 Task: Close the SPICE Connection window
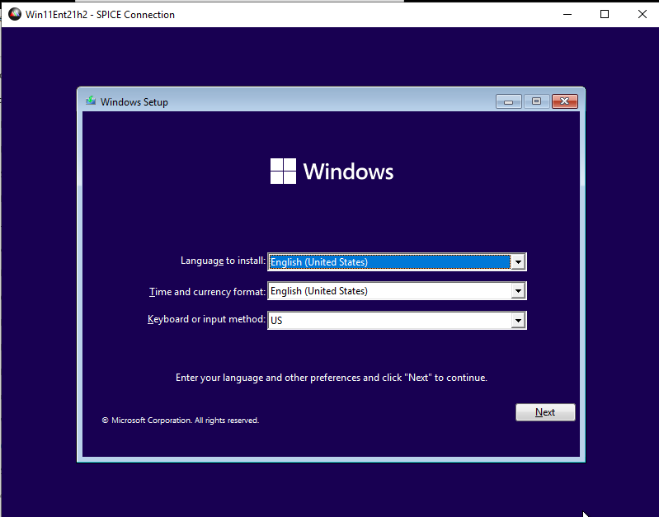[x=642, y=14]
